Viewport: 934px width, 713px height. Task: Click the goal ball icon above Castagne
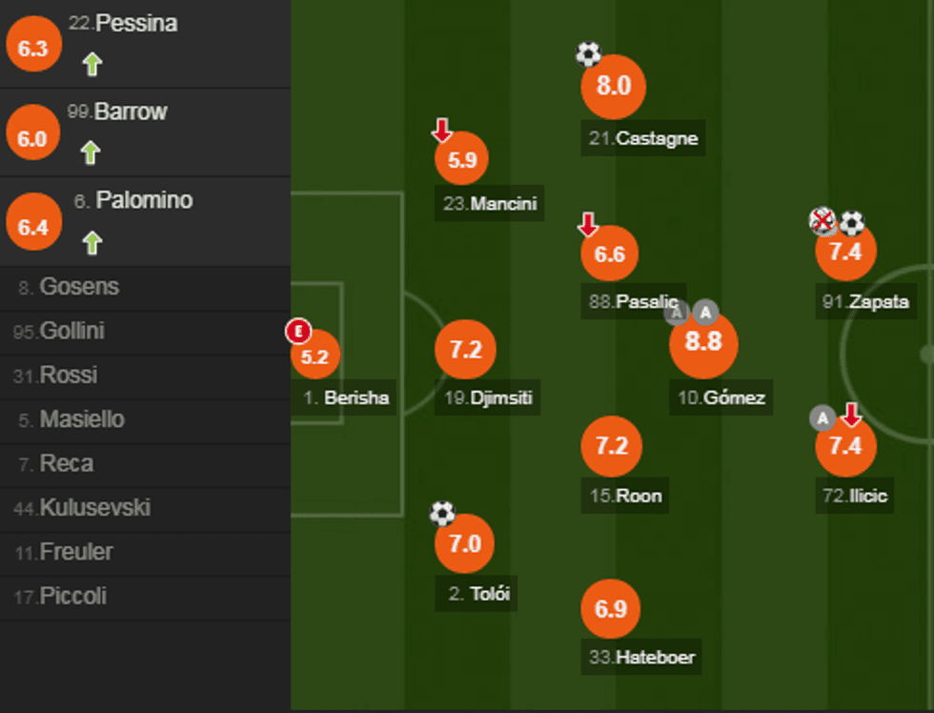(589, 54)
